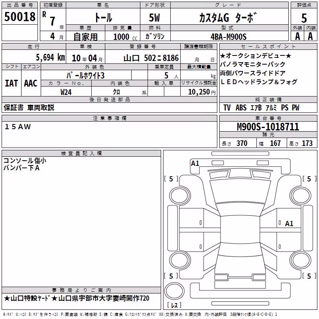Viewport: 319px width, 319px height.
Task: Select car name トール
Action: pos(103,18)
